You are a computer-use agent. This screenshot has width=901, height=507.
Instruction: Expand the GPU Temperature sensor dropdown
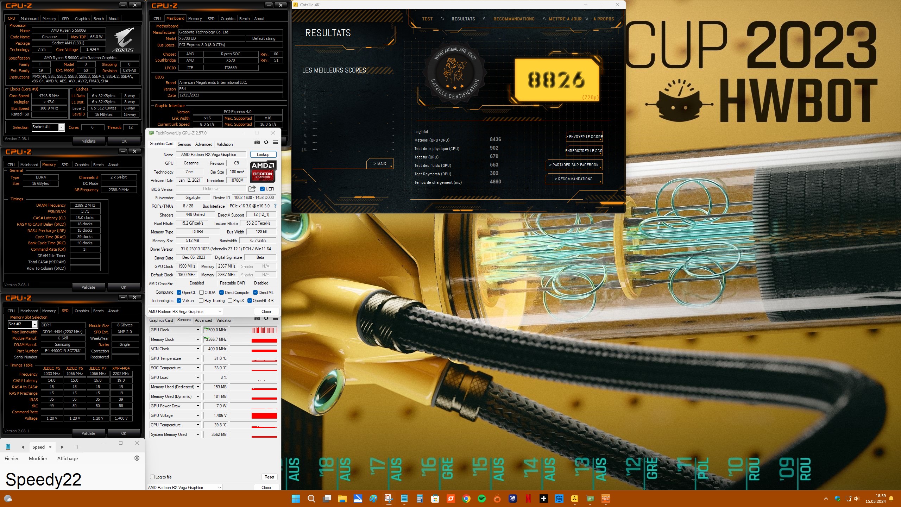coord(198,358)
